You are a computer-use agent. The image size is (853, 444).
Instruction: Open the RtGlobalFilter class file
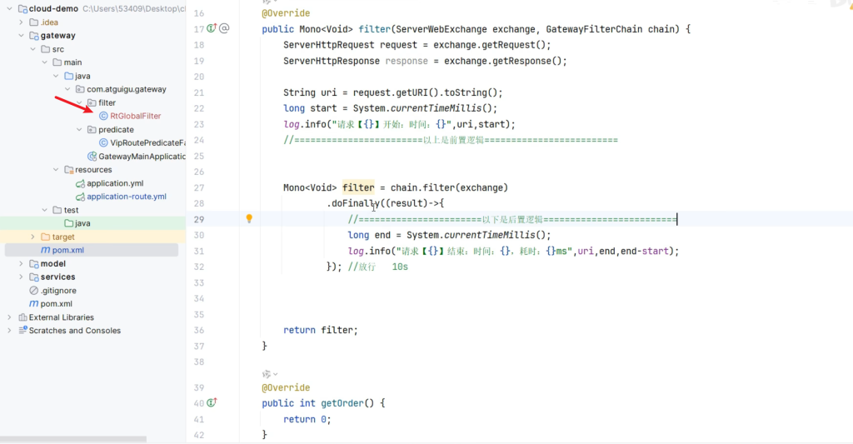pyautogui.click(x=129, y=116)
